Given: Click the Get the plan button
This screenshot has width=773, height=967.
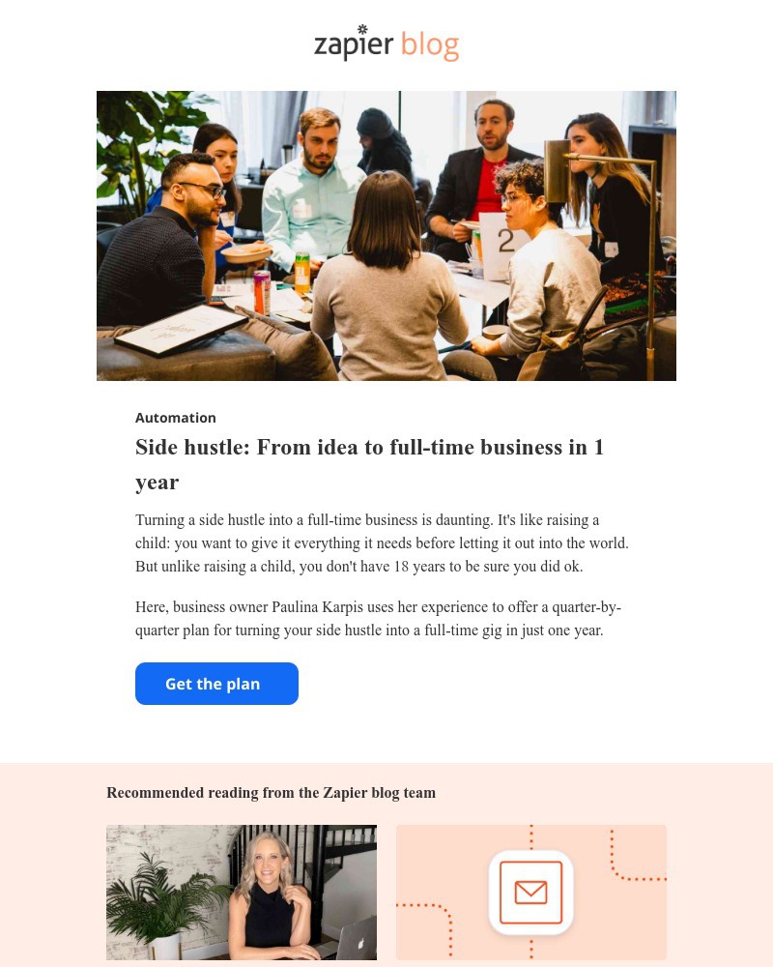Looking at the screenshot, I should point(217,684).
